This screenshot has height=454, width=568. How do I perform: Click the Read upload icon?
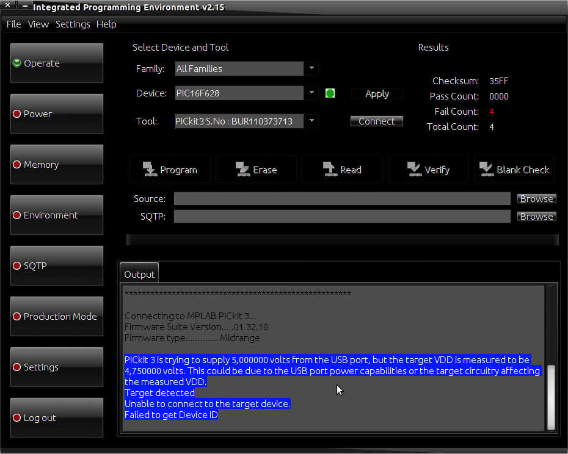(x=329, y=169)
